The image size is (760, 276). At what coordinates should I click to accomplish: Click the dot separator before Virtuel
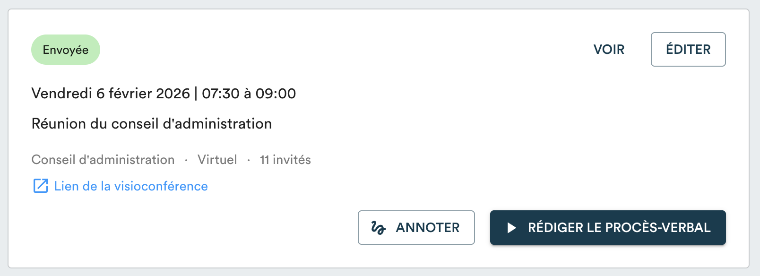point(186,160)
